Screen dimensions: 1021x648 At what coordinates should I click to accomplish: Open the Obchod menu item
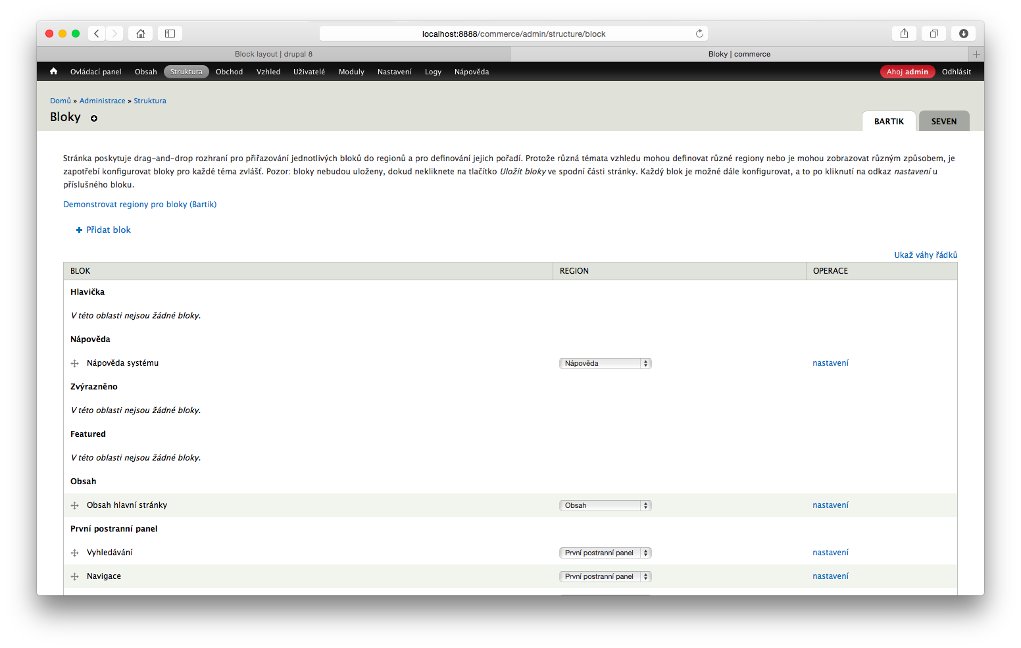click(x=230, y=72)
